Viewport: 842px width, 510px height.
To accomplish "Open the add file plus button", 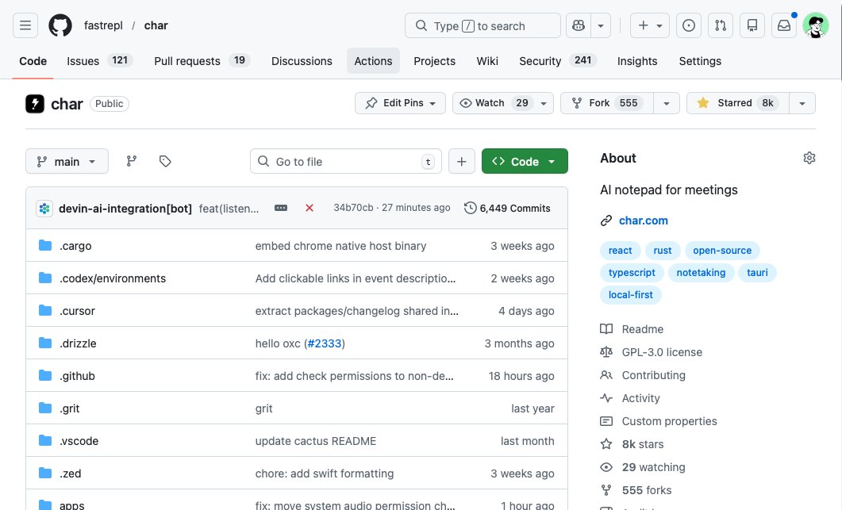I will 462,161.
